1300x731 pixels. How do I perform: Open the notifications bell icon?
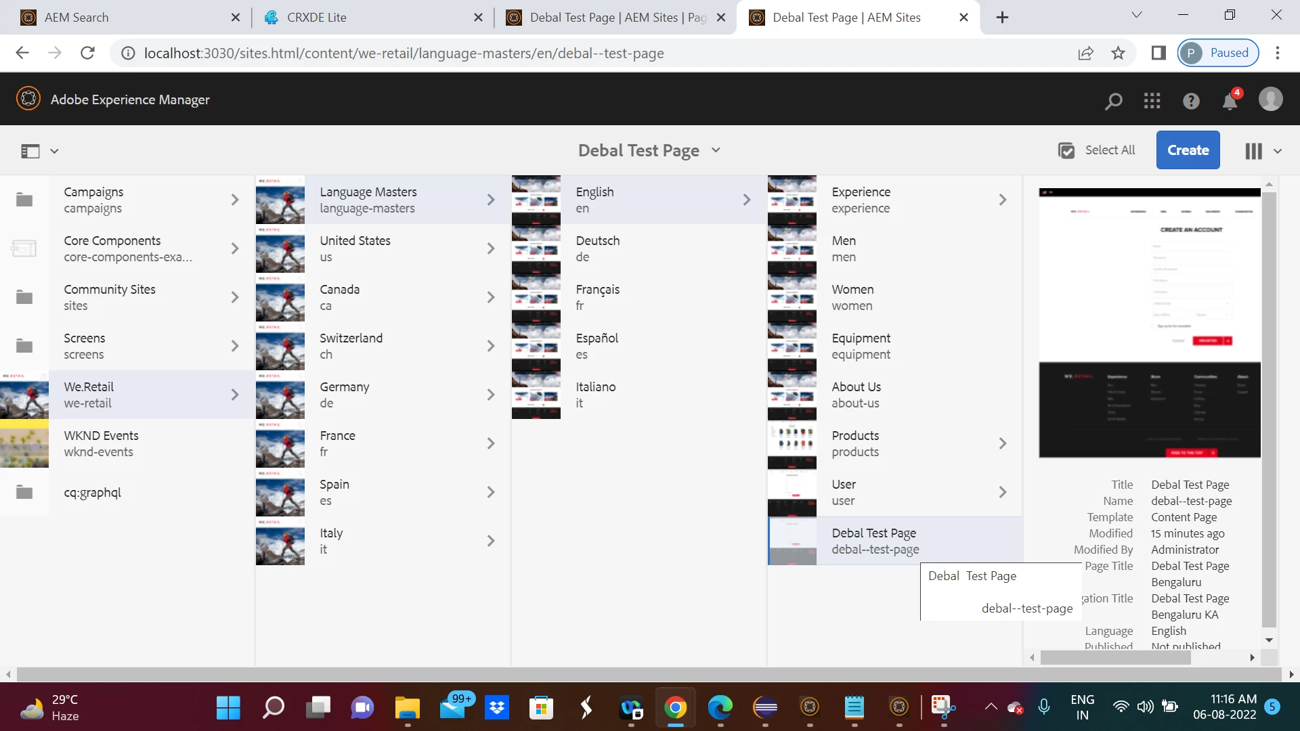1230,101
